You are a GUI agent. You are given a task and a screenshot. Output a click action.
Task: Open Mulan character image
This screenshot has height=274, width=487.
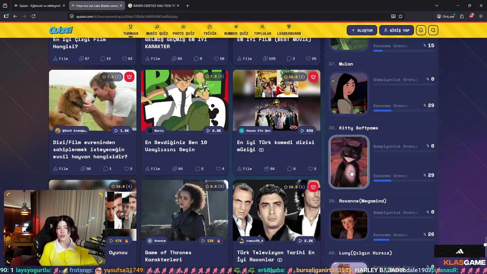(x=349, y=93)
